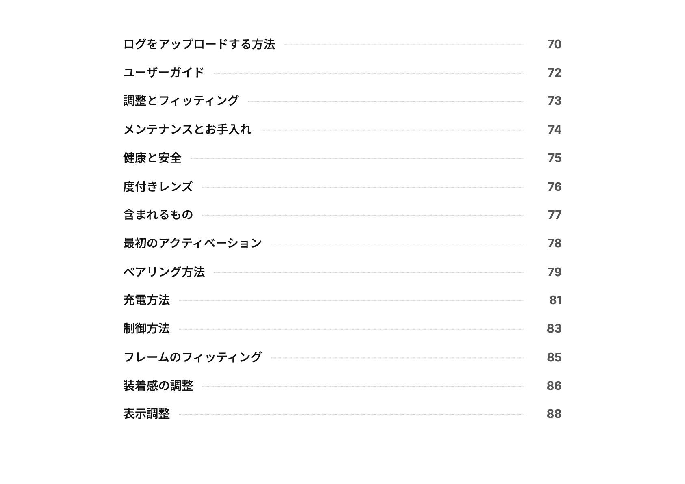The height and width of the screenshot is (484, 685).
Task: Jump to 表示調整 section
Action: coord(146,414)
